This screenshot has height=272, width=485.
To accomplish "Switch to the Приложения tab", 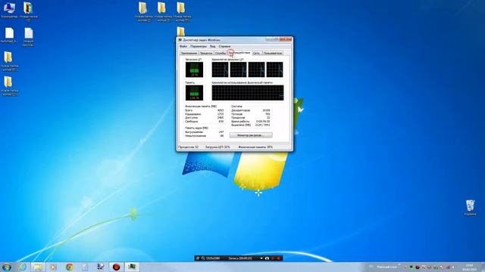I will tap(189, 53).
